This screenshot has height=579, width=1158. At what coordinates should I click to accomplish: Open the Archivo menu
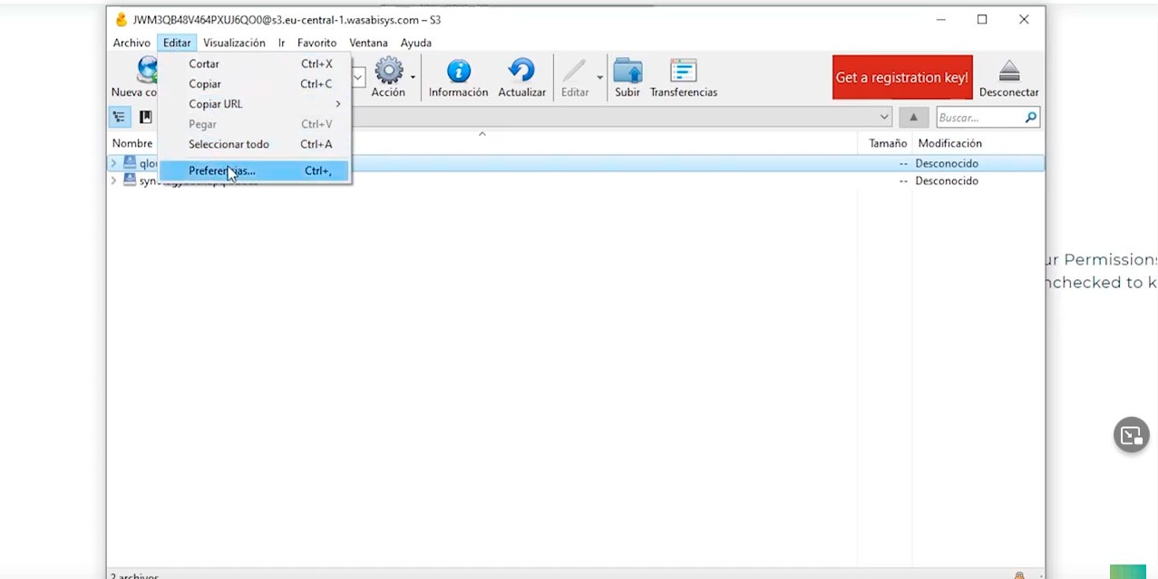pos(131,43)
